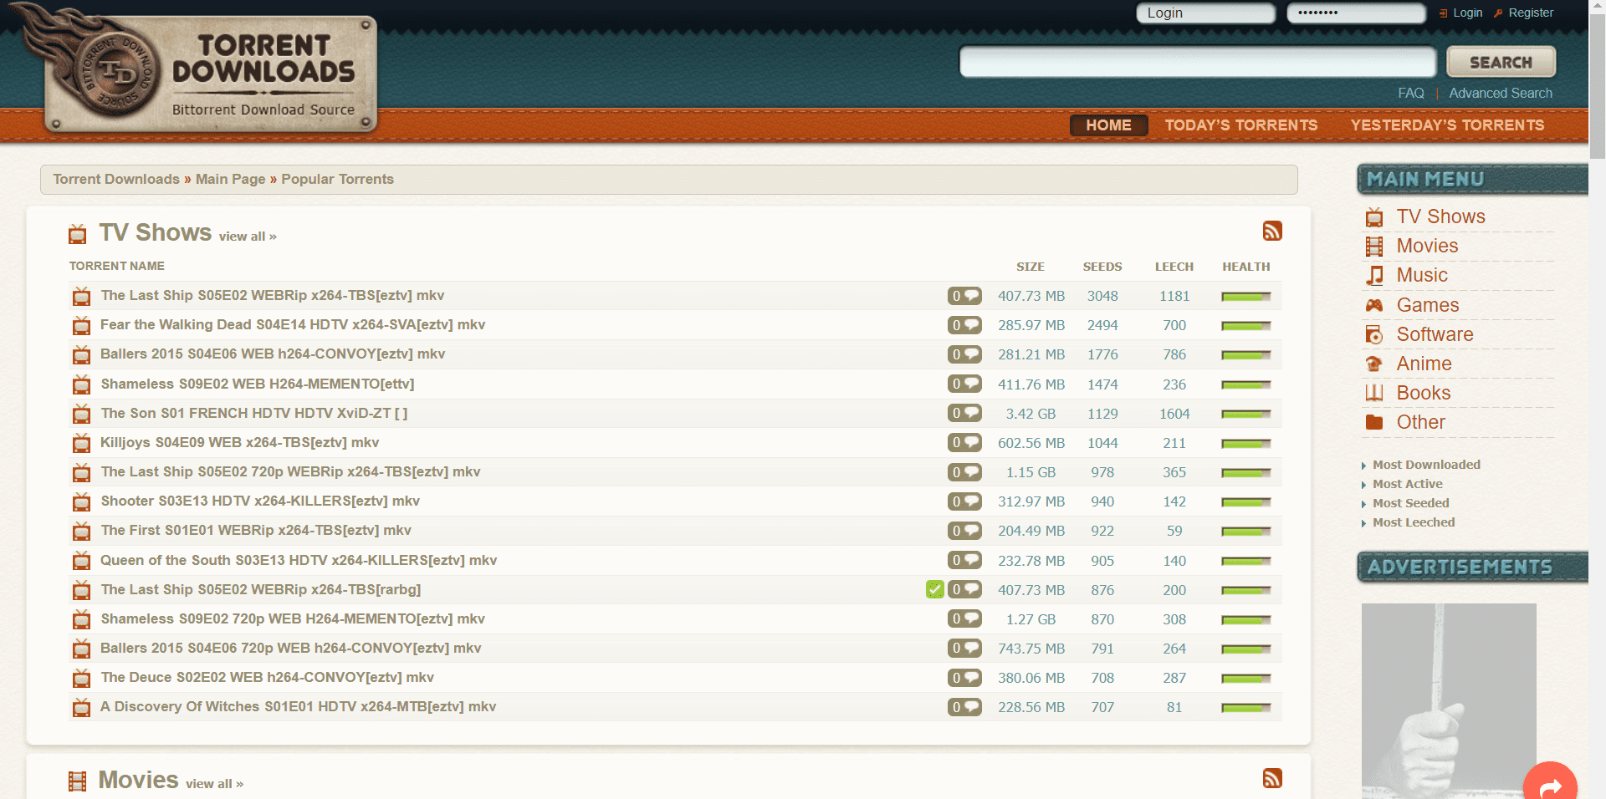Screen dimensions: 1606x799
Task: Click the verified checkmark on The Last Ship rarbg
Action: [x=934, y=589]
